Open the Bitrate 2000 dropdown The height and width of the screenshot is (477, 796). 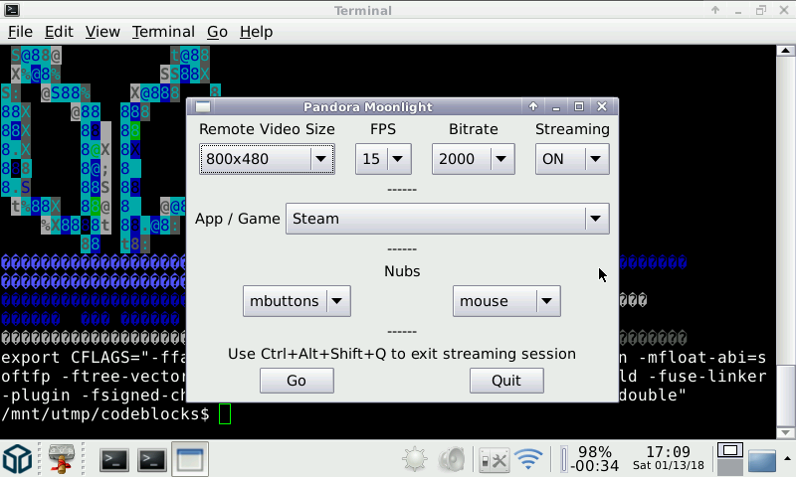pos(474,159)
